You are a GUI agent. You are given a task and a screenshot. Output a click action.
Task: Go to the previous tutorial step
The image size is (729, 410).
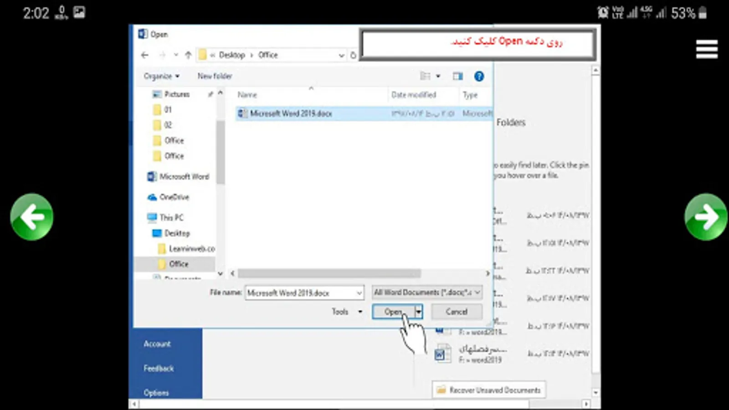point(31,217)
